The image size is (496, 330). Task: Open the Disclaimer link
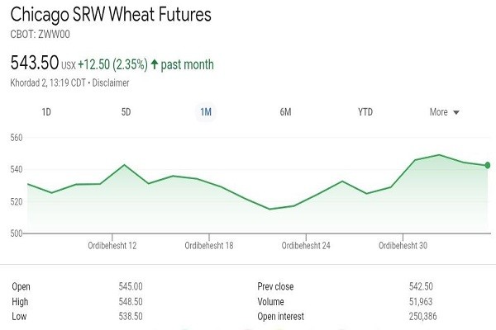[111, 82]
